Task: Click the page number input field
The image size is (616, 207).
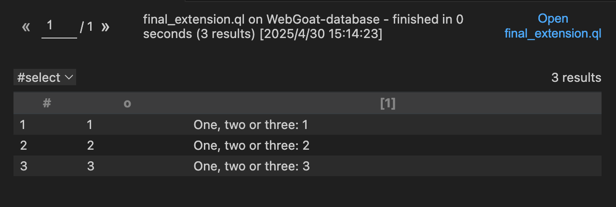Action: tap(59, 26)
